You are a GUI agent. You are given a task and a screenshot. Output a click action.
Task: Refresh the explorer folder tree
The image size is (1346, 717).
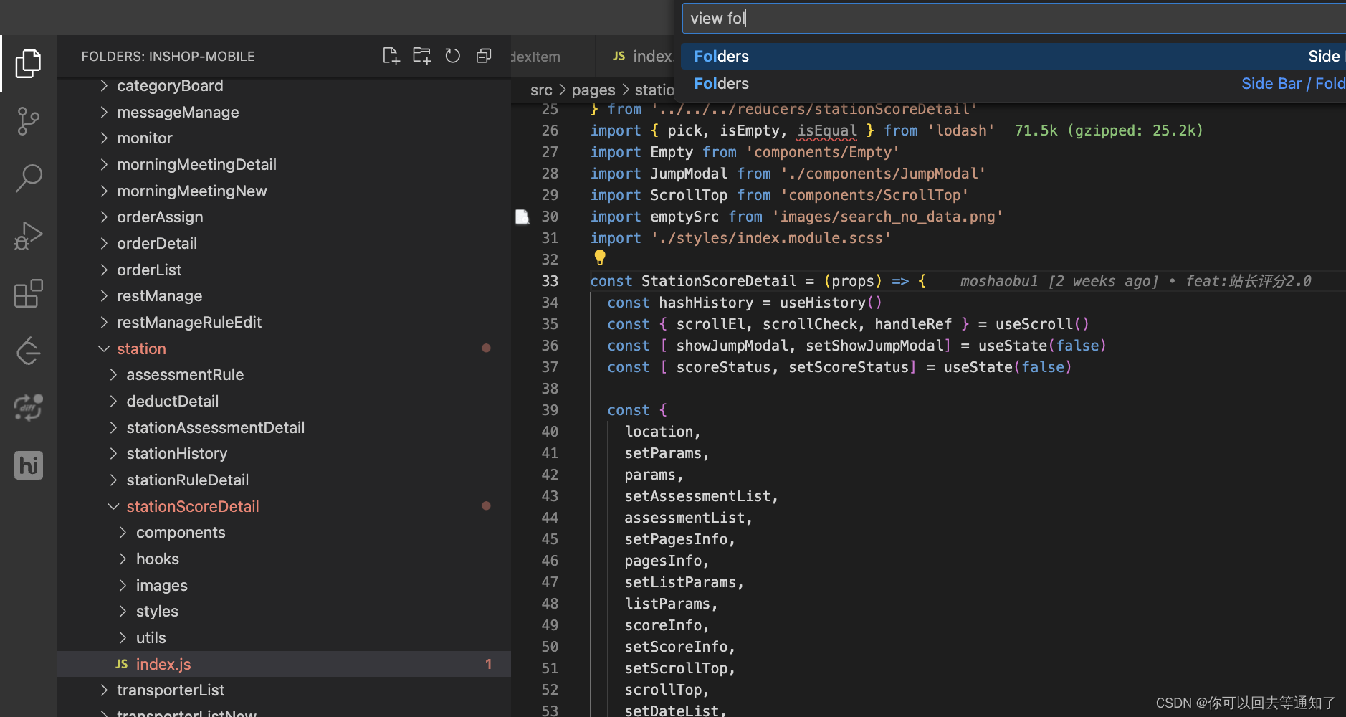click(453, 56)
